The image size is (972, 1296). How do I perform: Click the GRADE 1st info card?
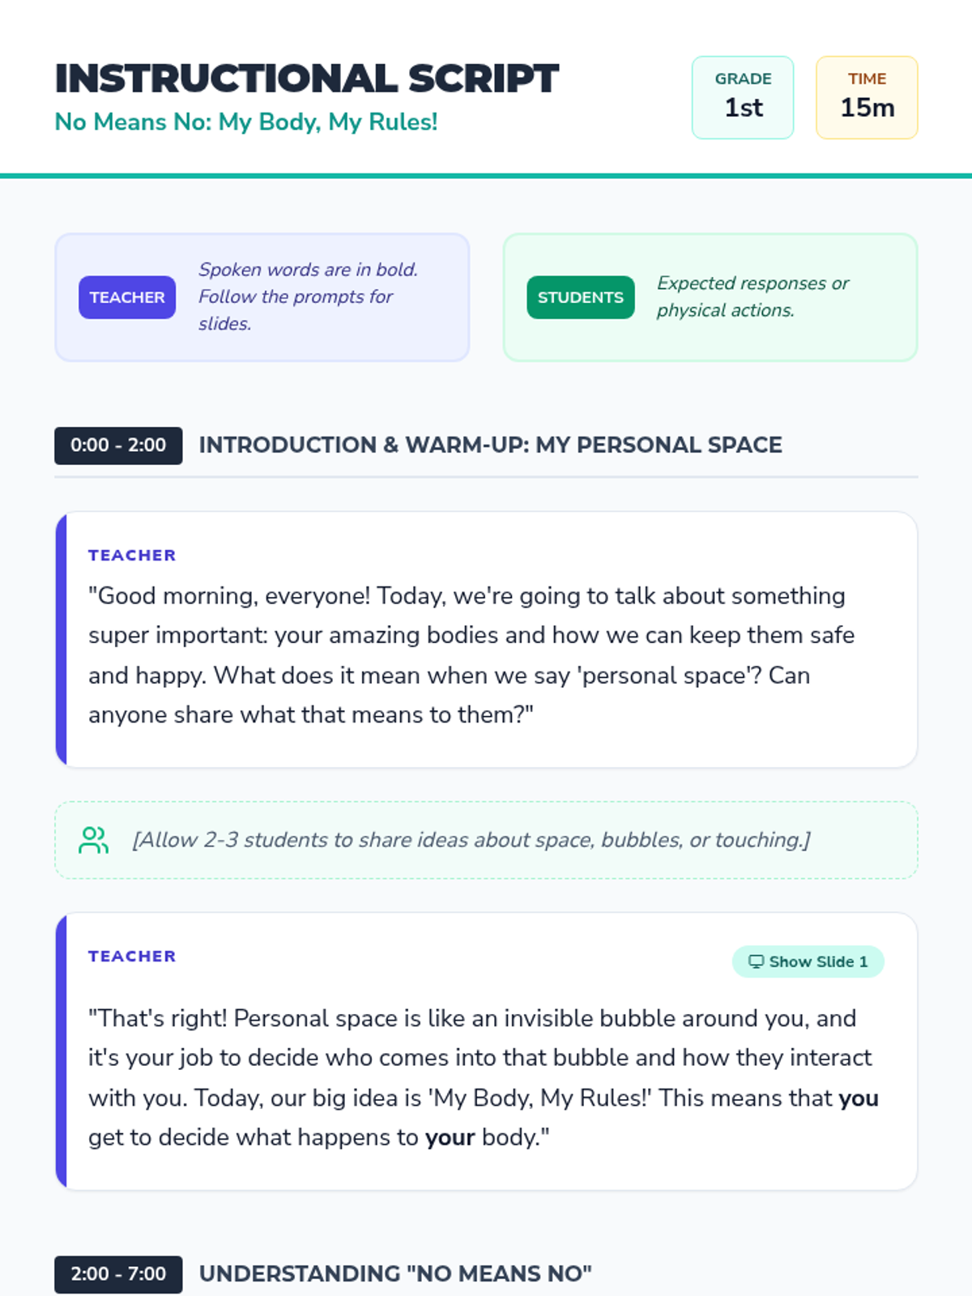click(743, 97)
